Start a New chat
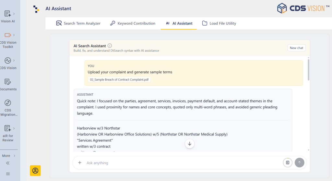 (296, 48)
